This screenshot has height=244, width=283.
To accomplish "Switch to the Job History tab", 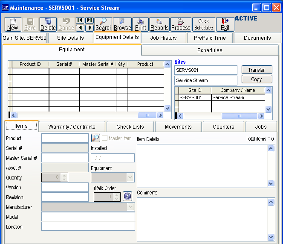I will tap(163, 38).
